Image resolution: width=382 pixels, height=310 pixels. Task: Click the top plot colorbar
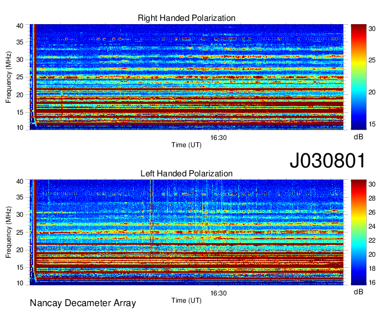(x=358, y=77)
